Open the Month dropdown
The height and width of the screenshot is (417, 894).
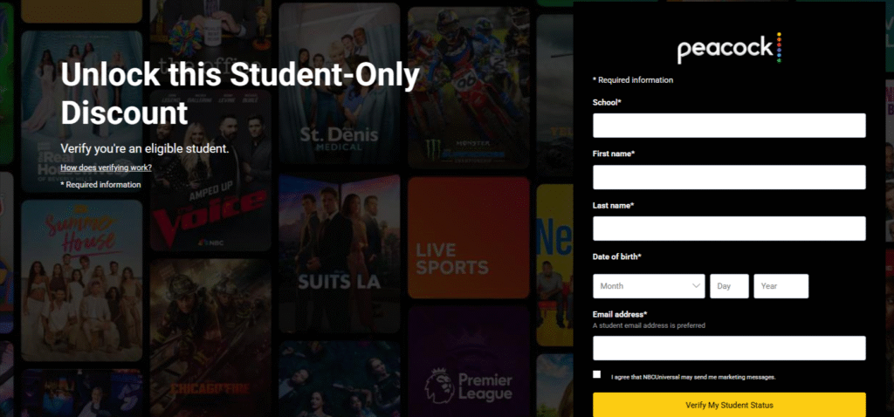point(649,286)
